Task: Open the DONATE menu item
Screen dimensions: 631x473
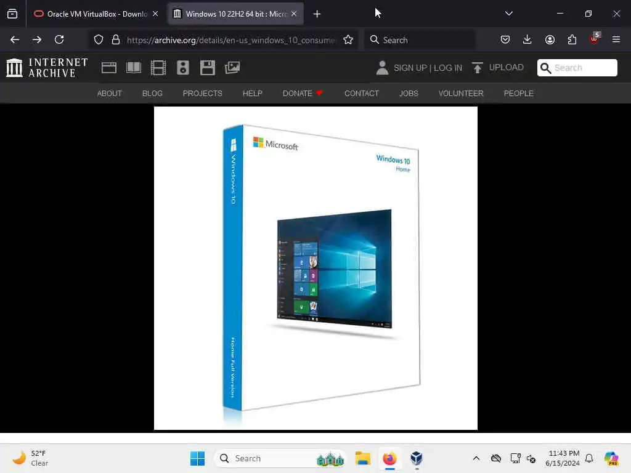Action: click(303, 94)
